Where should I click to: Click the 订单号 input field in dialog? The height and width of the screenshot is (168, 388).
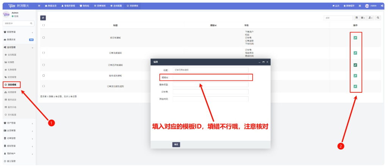click(211, 92)
